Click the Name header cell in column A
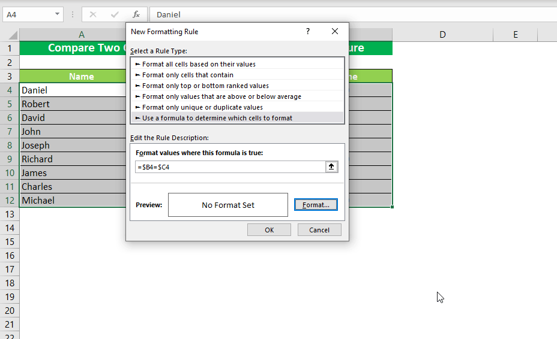 73,76
